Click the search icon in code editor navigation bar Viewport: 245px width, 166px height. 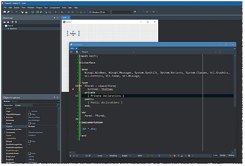click(x=220, y=52)
